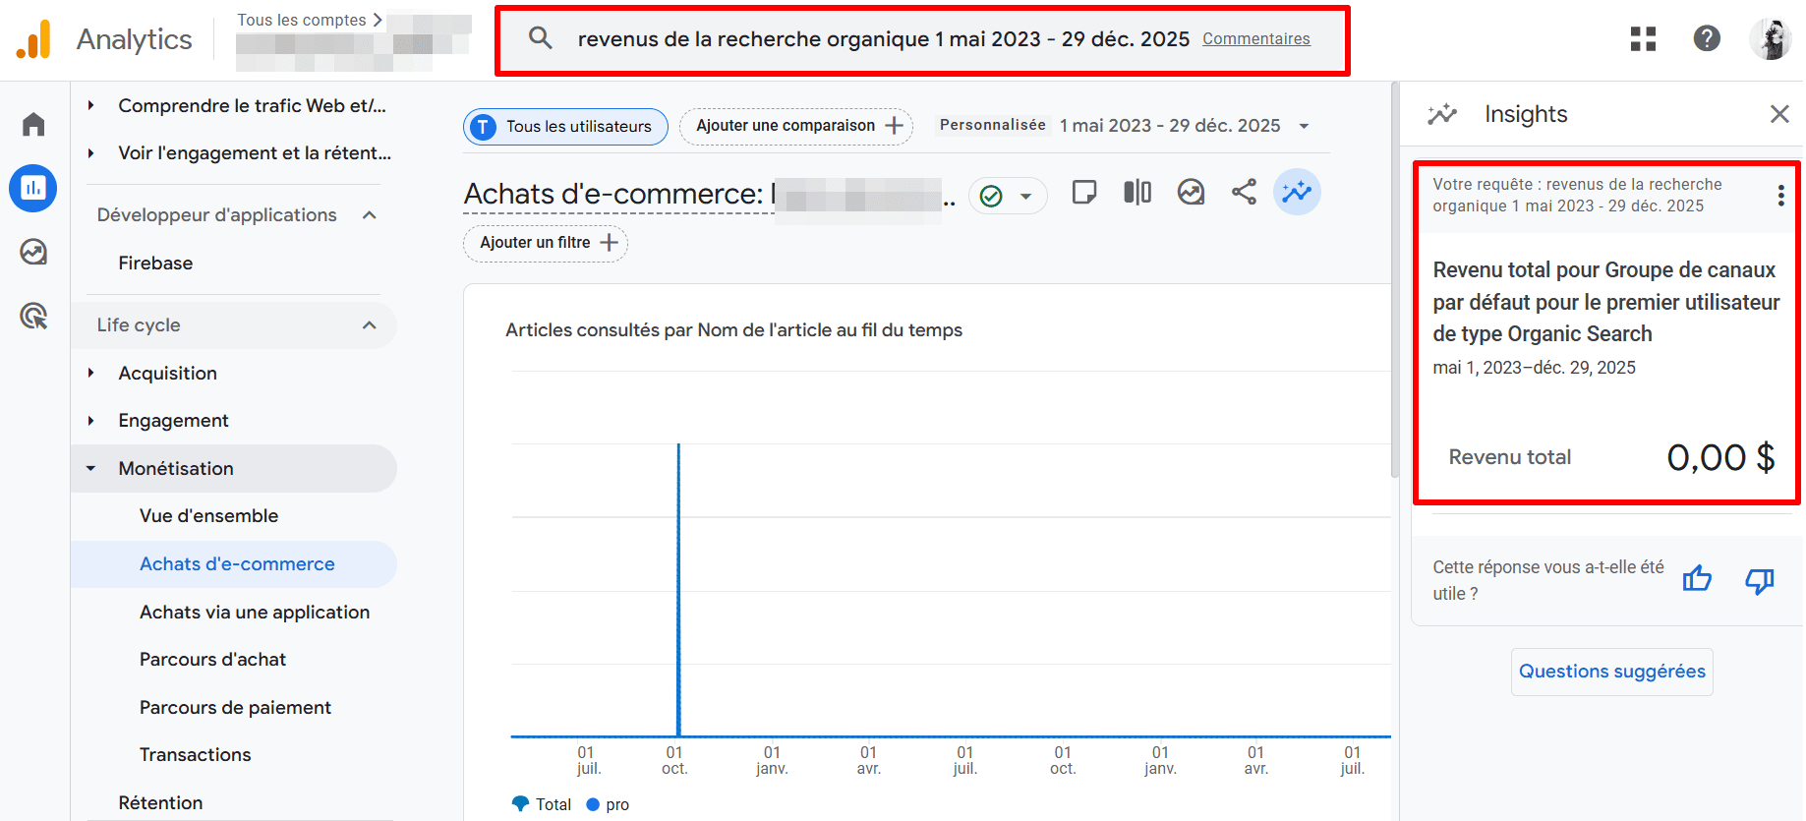Open the date range dropdown arrow
Viewport: 1806px width, 821px height.
1304,126
